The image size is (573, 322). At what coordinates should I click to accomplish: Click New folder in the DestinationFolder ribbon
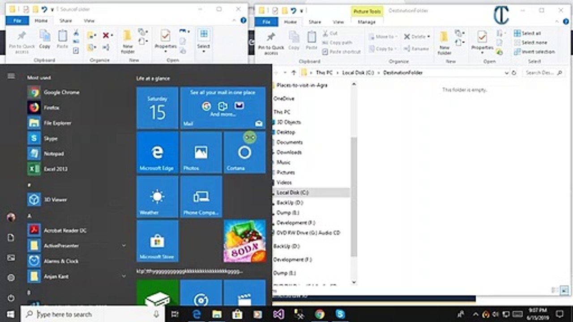pyautogui.click(x=444, y=43)
